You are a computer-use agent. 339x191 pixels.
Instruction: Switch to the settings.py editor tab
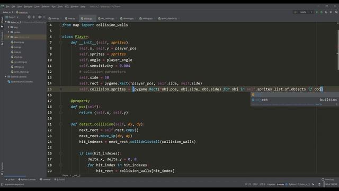pos(147,19)
